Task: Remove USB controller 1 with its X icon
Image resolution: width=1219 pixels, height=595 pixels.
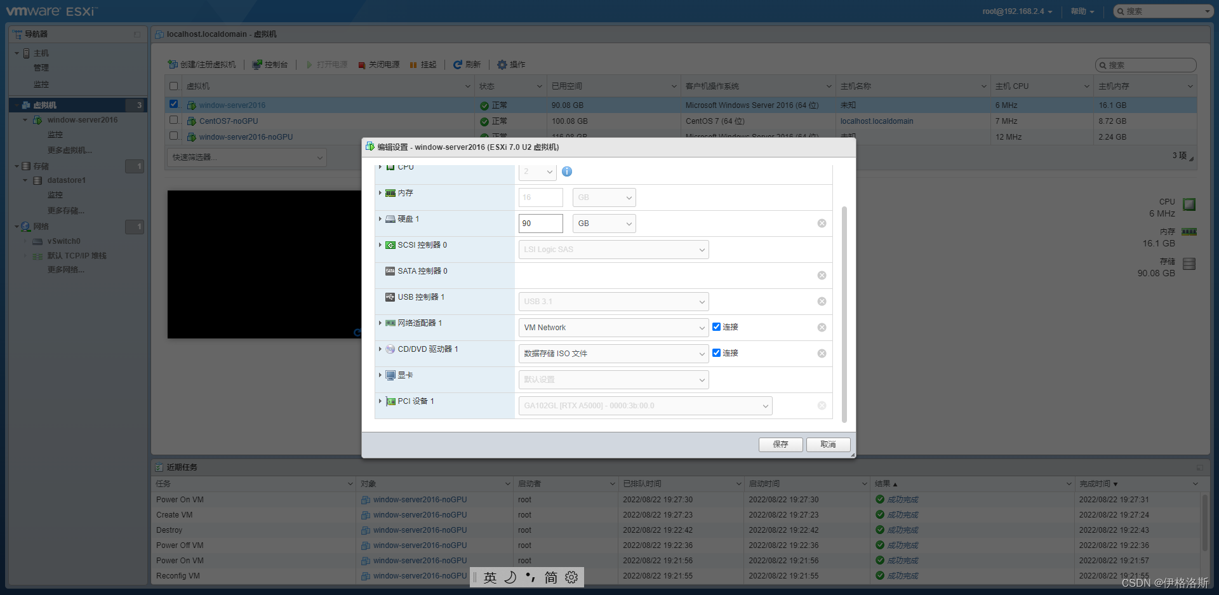Action: pos(822,302)
